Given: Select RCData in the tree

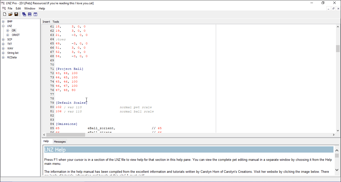Looking at the screenshot, I should tap(12, 57).
